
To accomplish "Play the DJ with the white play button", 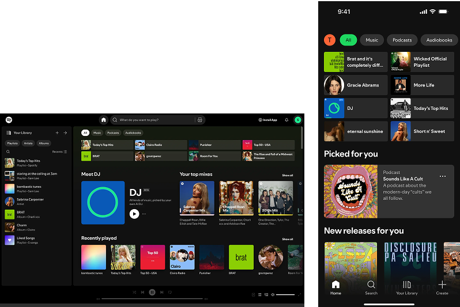I will tap(134, 214).
